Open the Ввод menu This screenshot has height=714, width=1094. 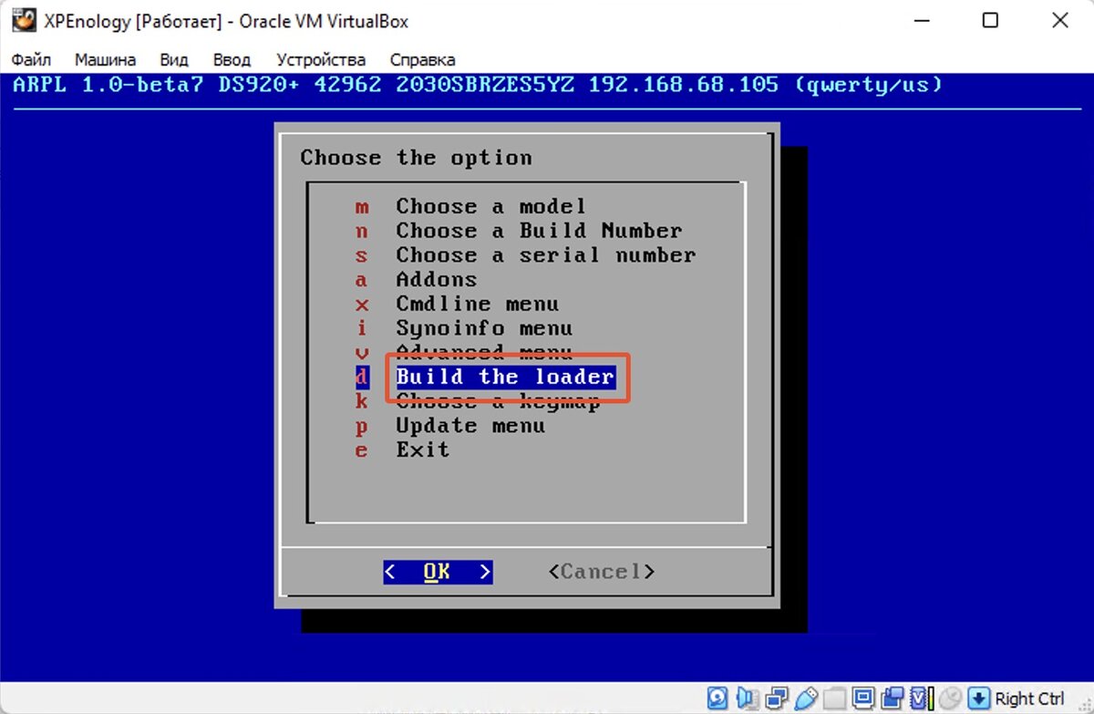click(x=232, y=60)
